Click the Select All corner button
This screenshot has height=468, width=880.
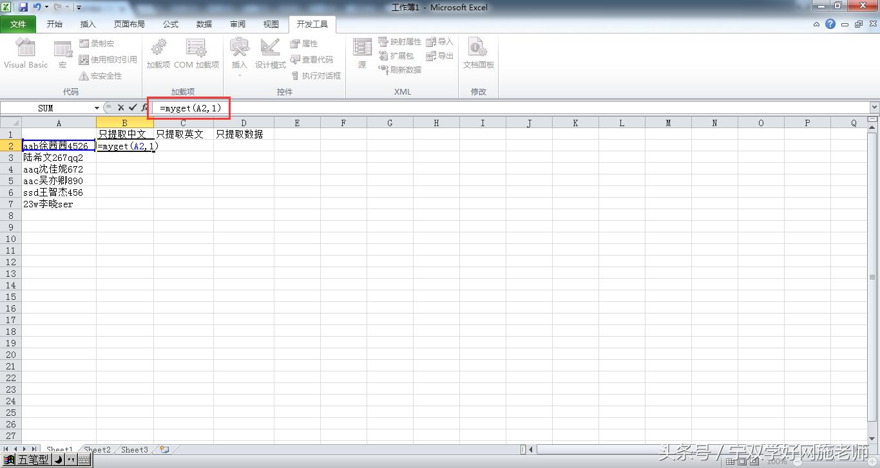pyautogui.click(x=11, y=122)
